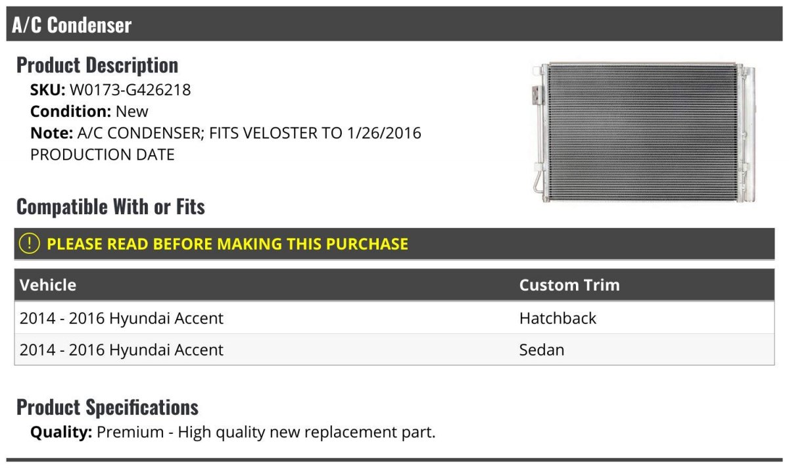Click the A/C Condenser title header

coord(72,25)
